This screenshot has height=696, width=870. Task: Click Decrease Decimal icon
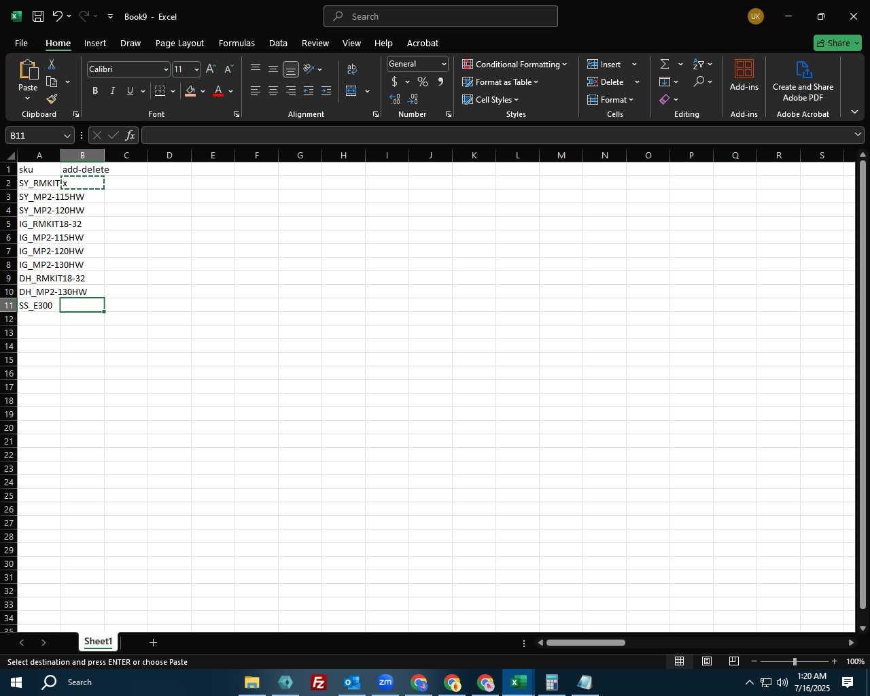click(413, 99)
